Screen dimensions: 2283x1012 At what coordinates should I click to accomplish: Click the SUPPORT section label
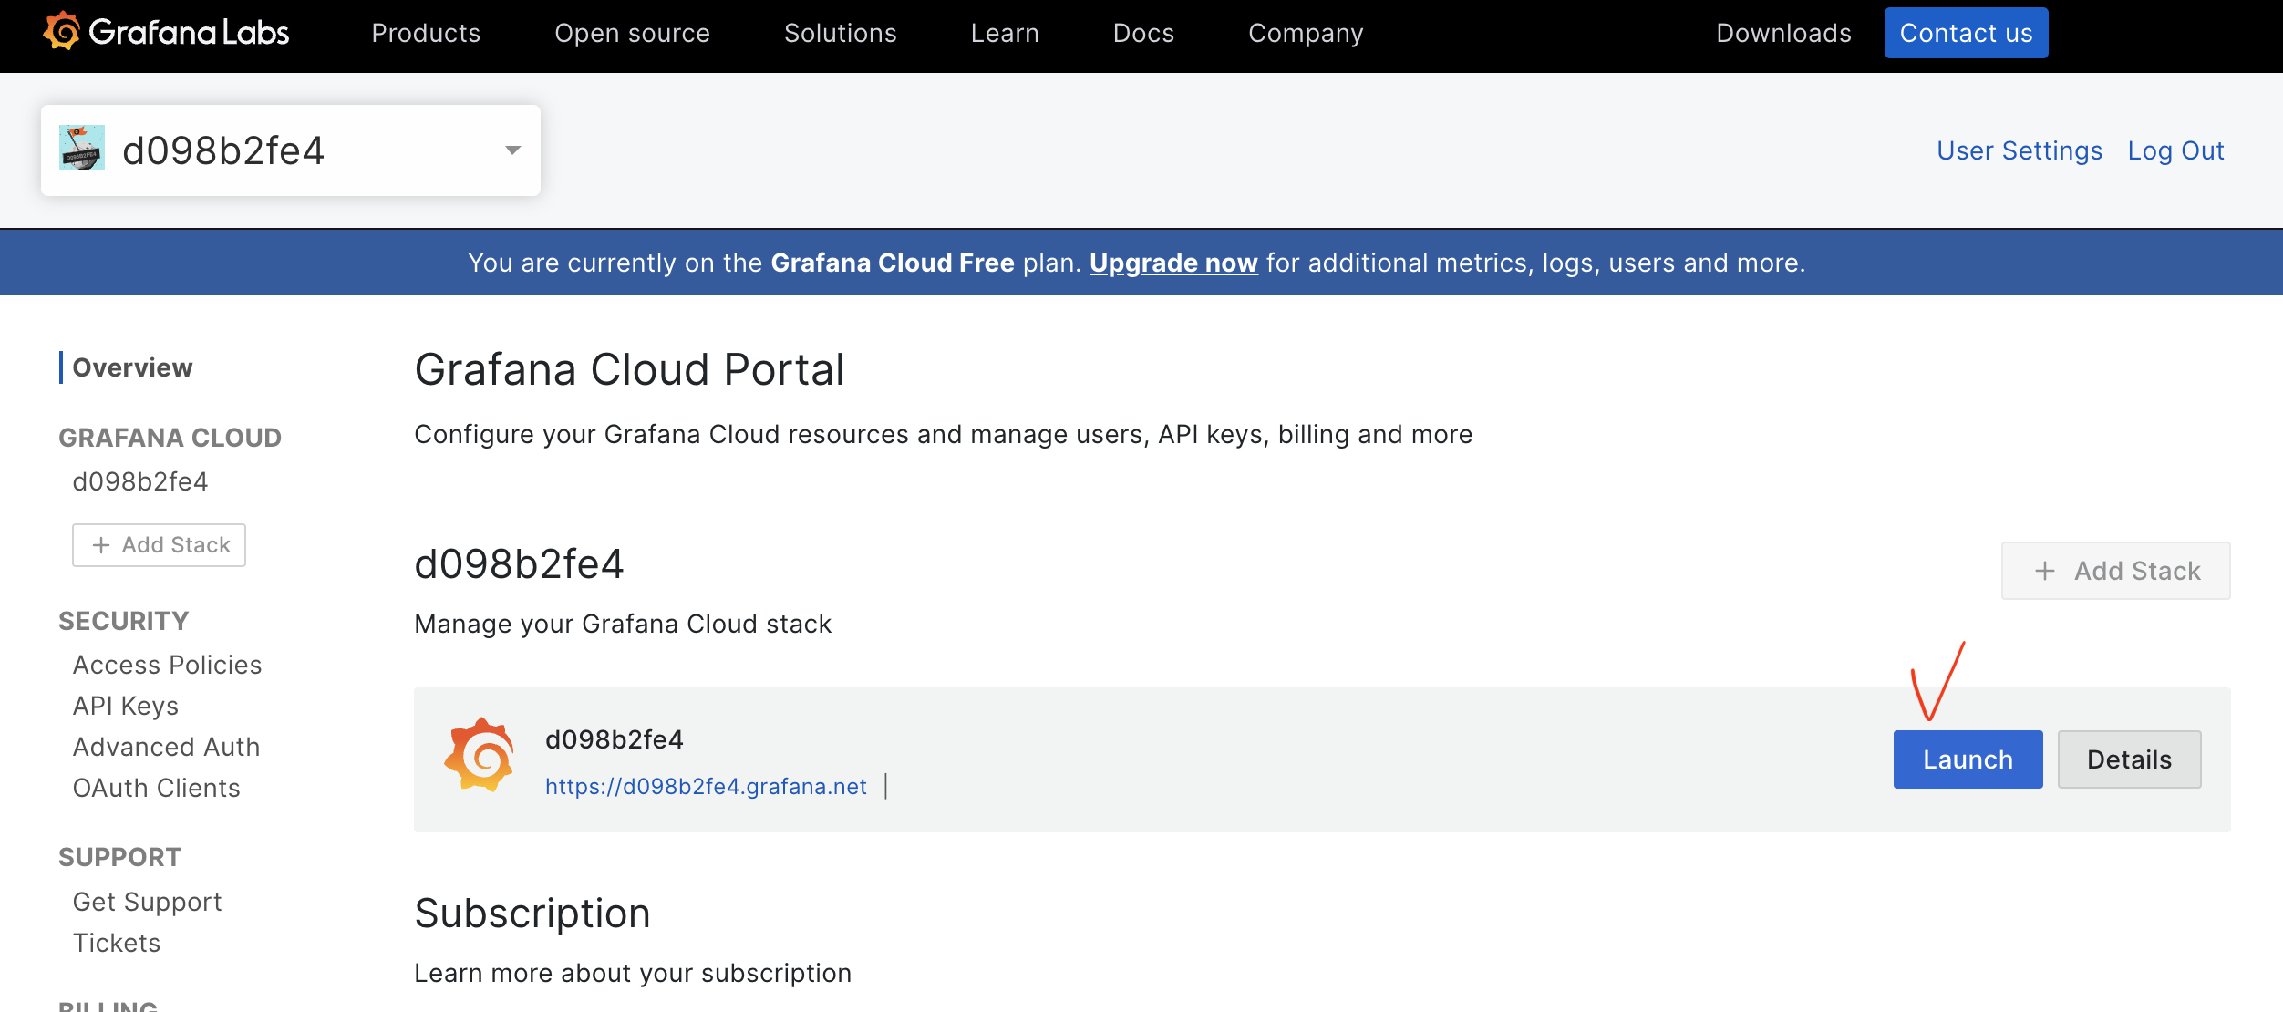119,857
